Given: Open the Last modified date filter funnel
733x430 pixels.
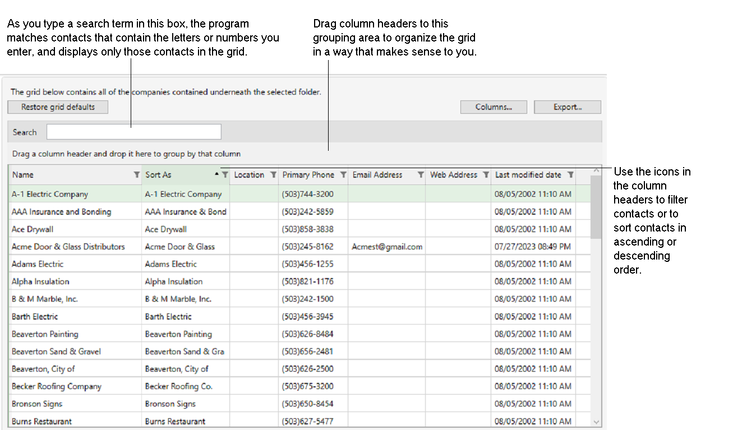Looking at the screenshot, I should point(570,175).
